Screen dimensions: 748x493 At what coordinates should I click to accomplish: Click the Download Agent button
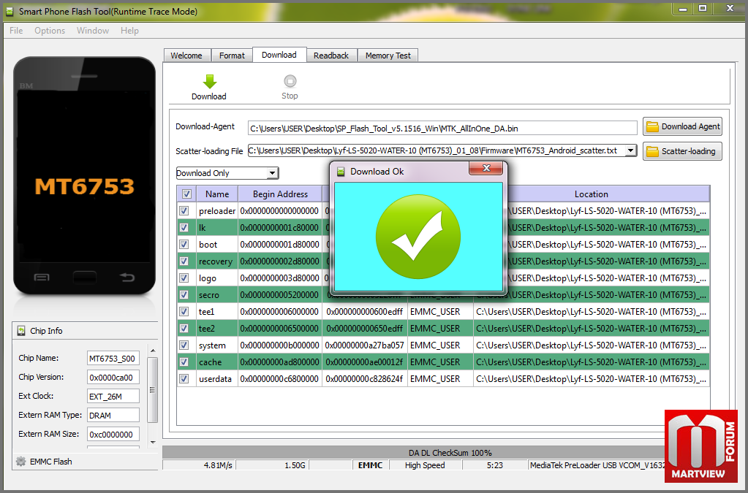coord(682,126)
